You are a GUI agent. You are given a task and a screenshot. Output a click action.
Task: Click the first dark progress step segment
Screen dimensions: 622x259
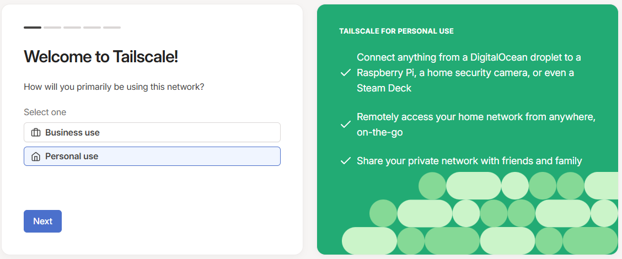click(x=33, y=27)
